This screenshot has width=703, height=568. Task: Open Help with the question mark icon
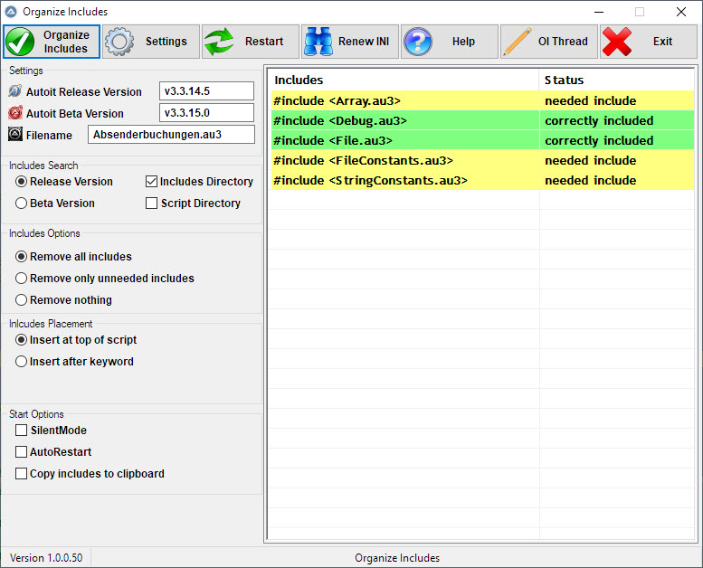(418, 42)
